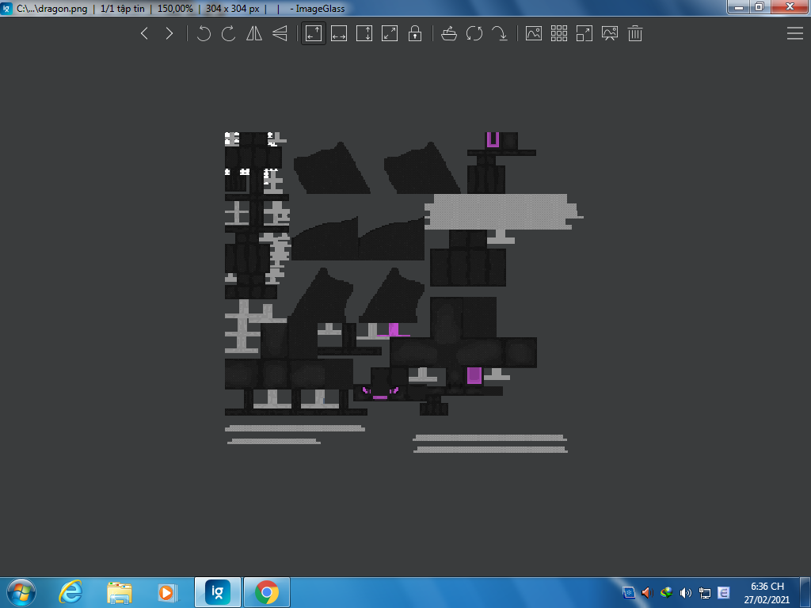Image resolution: width=811 pixels, height=608 pixels.
Task: Open the Internet Download Manager tray icon
Action: click(666, 592)
